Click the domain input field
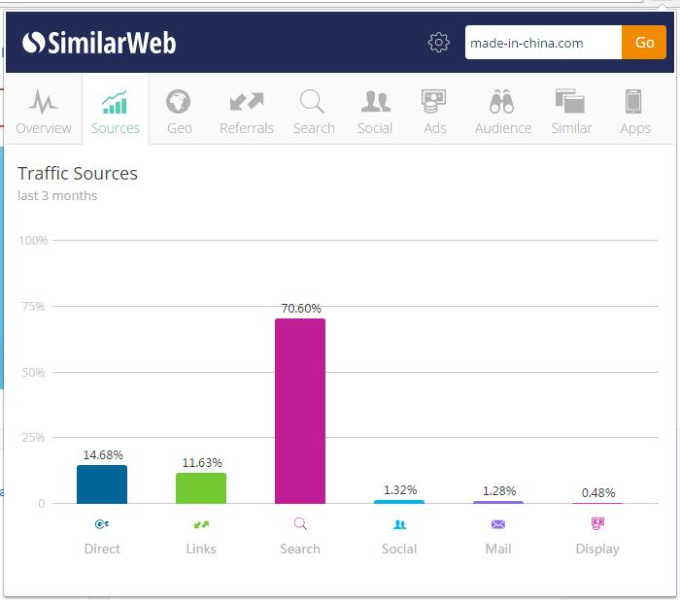The width and height of the screenshot is (680, 600). [542, 43]
